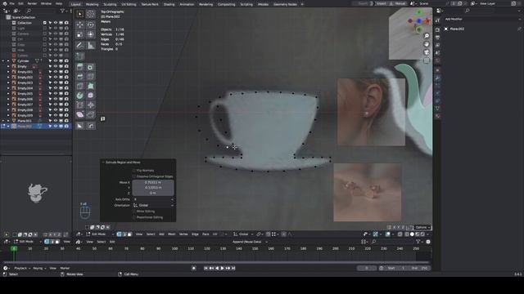Click the Play animation button
The image size is (524, 294).
(x=222, y=268)
